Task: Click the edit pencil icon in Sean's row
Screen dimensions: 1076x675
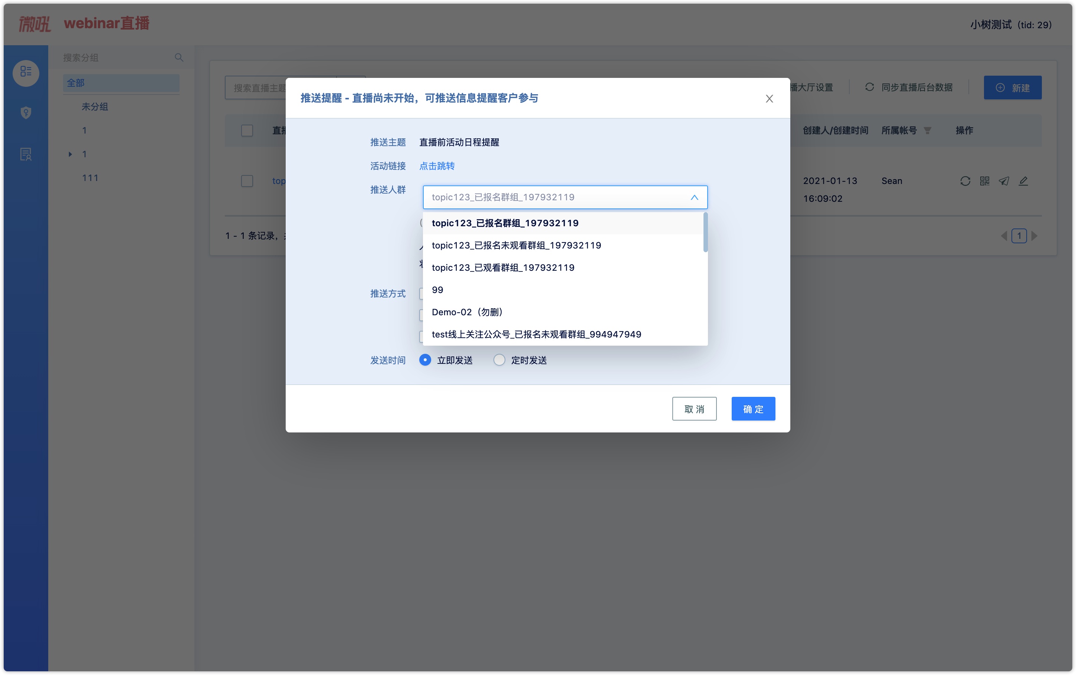Action: tap(1023, 181)
